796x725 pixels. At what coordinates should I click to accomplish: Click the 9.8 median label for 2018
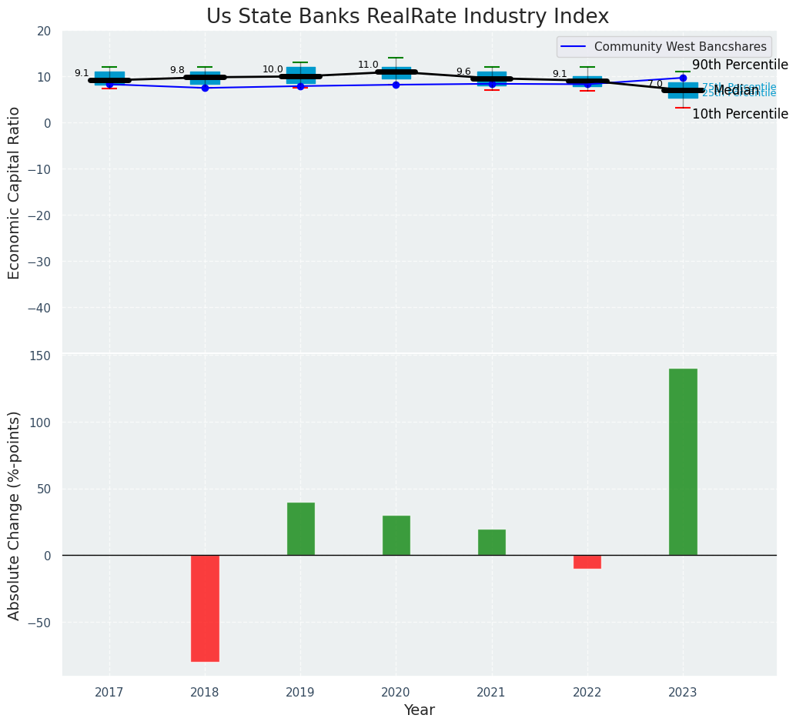point(177,70)
